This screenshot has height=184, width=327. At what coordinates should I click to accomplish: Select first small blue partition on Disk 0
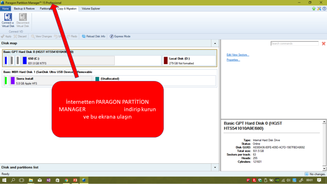pyautogui.click(x=6, y=61)
